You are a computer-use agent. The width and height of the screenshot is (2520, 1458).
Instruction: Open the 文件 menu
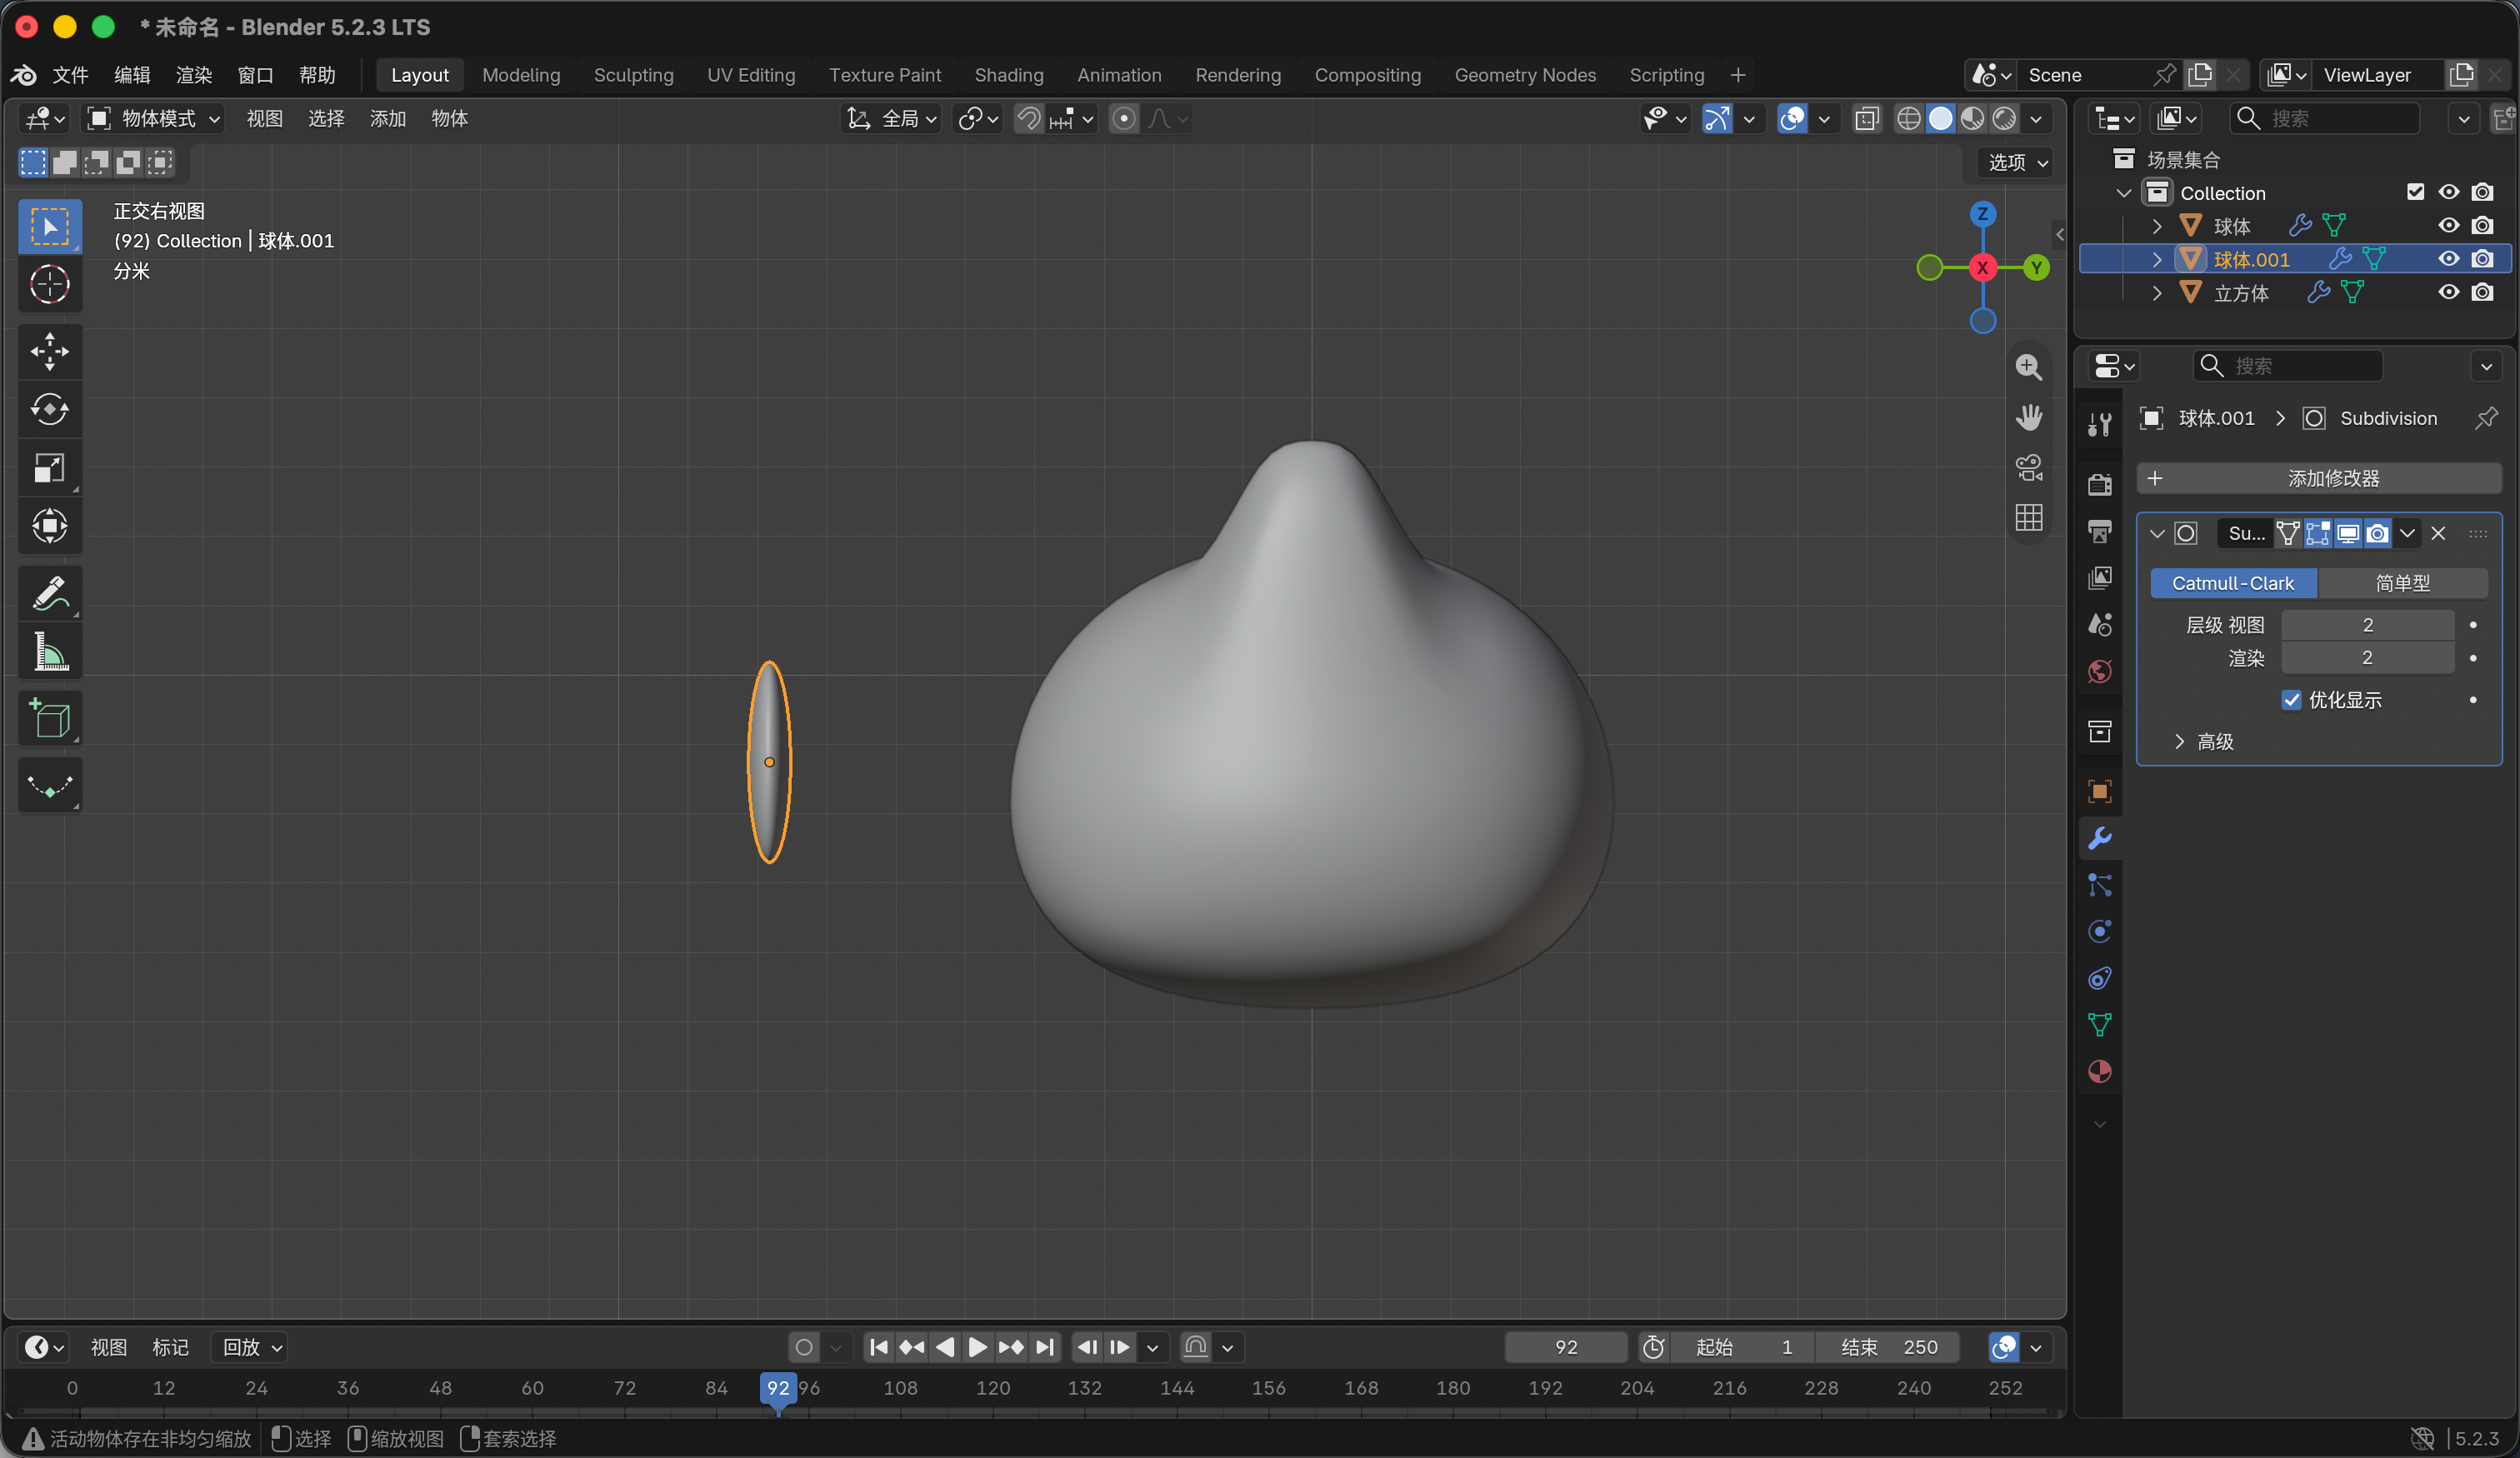pyautogui.click(x=70, y=75)
